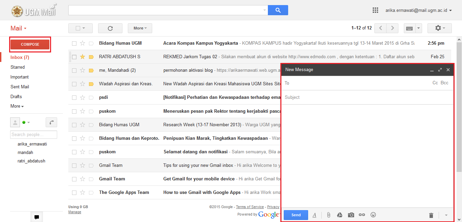Open the Inbox (7) folder

point(20,58)
